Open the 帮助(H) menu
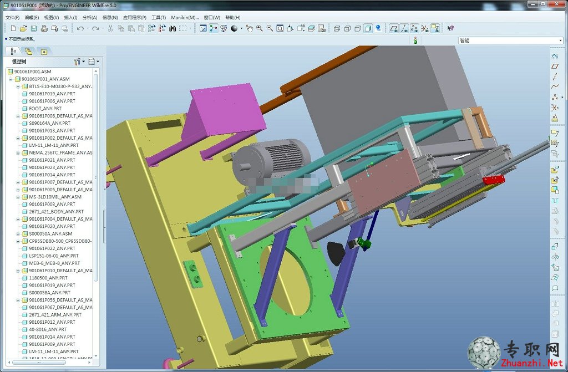 tap(232, 17)
